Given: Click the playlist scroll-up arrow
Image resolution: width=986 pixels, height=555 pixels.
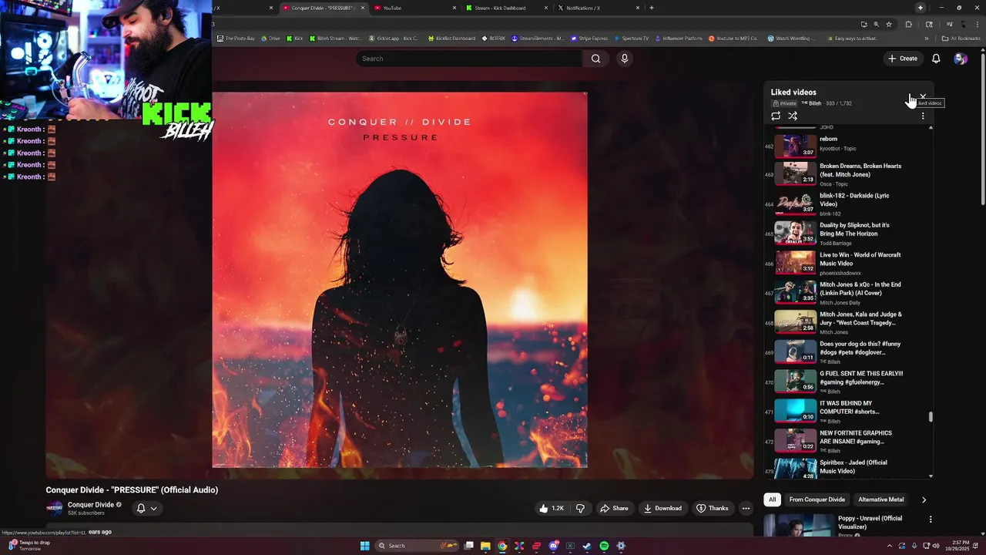Looking at the screenshot, I should [931, 127].
